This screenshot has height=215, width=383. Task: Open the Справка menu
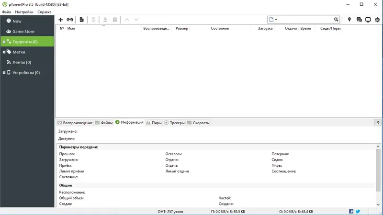[45, 12]
